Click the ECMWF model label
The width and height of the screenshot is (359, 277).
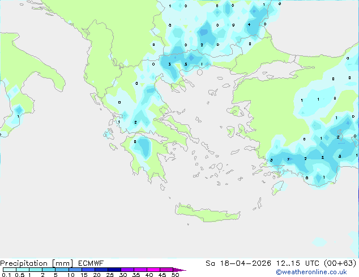(91, 263)
